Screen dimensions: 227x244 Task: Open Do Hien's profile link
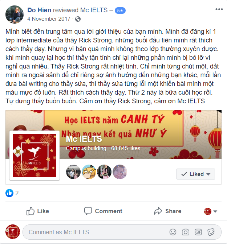tap(39, 10)
